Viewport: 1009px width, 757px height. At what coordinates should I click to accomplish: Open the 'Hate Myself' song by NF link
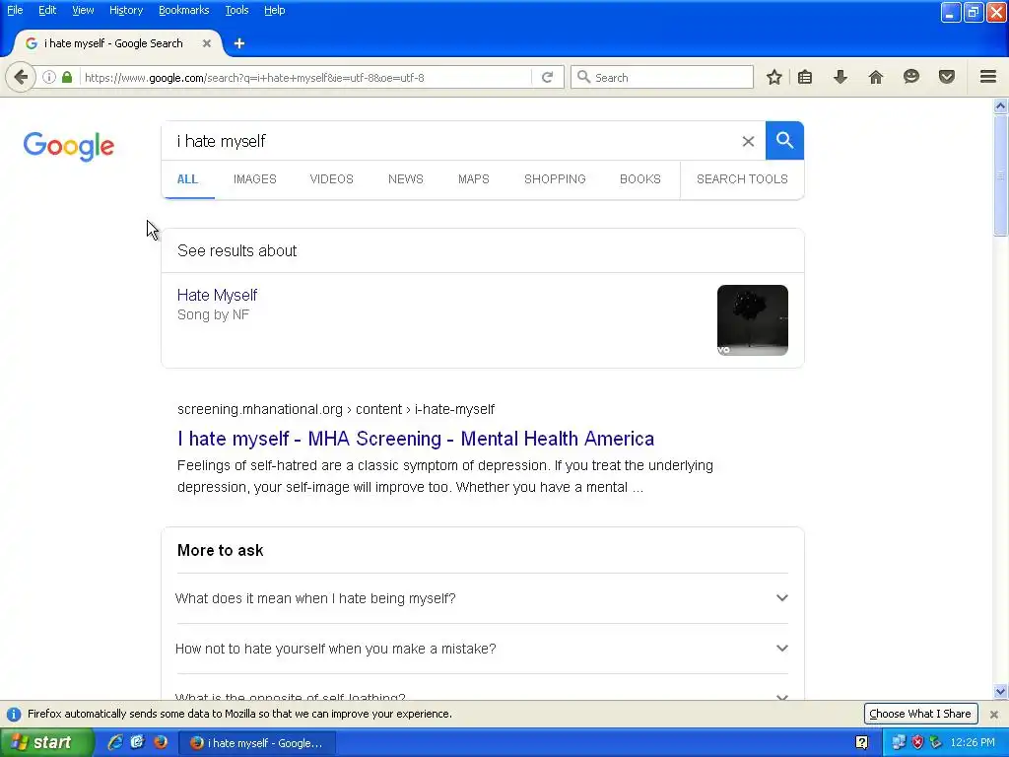217,295
